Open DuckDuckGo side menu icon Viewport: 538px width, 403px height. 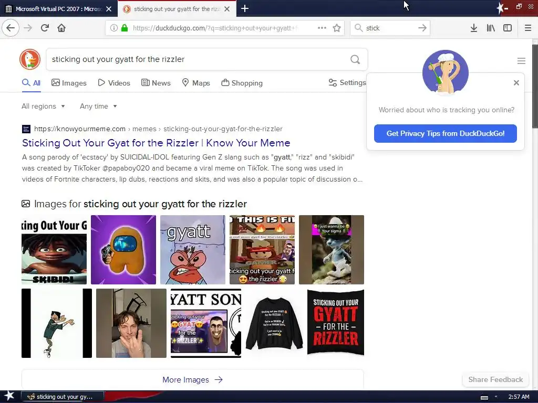pyautogui.click(x=521, y=61)
